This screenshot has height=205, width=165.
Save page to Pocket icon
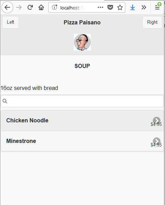point(110,7)
